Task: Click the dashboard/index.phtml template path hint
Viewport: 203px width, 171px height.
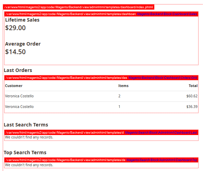Action: 79,7
